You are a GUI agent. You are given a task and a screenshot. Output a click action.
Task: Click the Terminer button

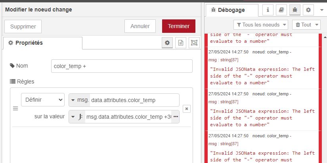pos(178,26)
